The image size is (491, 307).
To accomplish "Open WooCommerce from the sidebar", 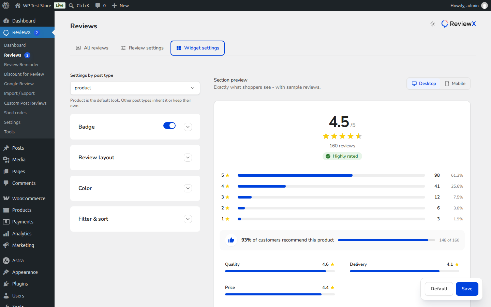I will pos(27,199).
